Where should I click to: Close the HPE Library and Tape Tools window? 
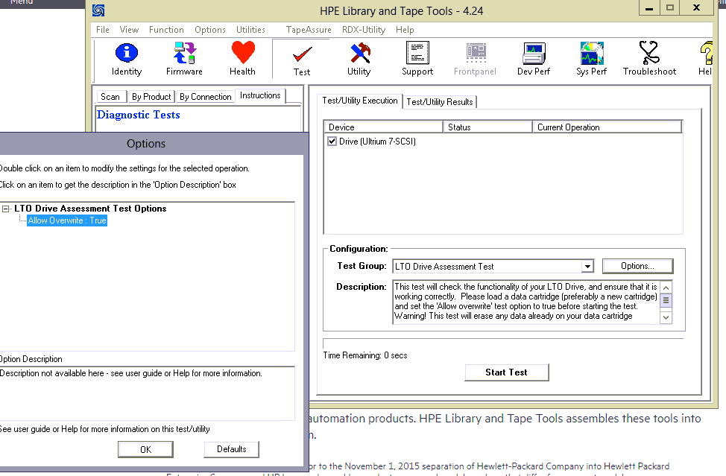coord(696,8)
